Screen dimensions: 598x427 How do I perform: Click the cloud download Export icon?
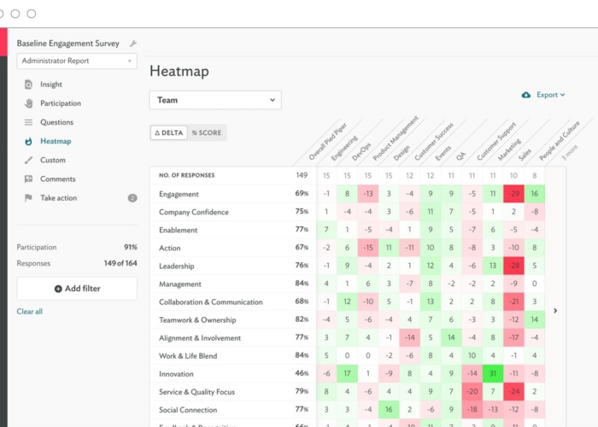pyautogui.click(x=526, y=95)
